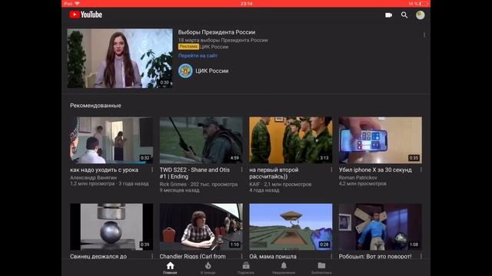
Task: Play the hydraulic press metal ball thumbnail
Action: click(x=111, y=227)
